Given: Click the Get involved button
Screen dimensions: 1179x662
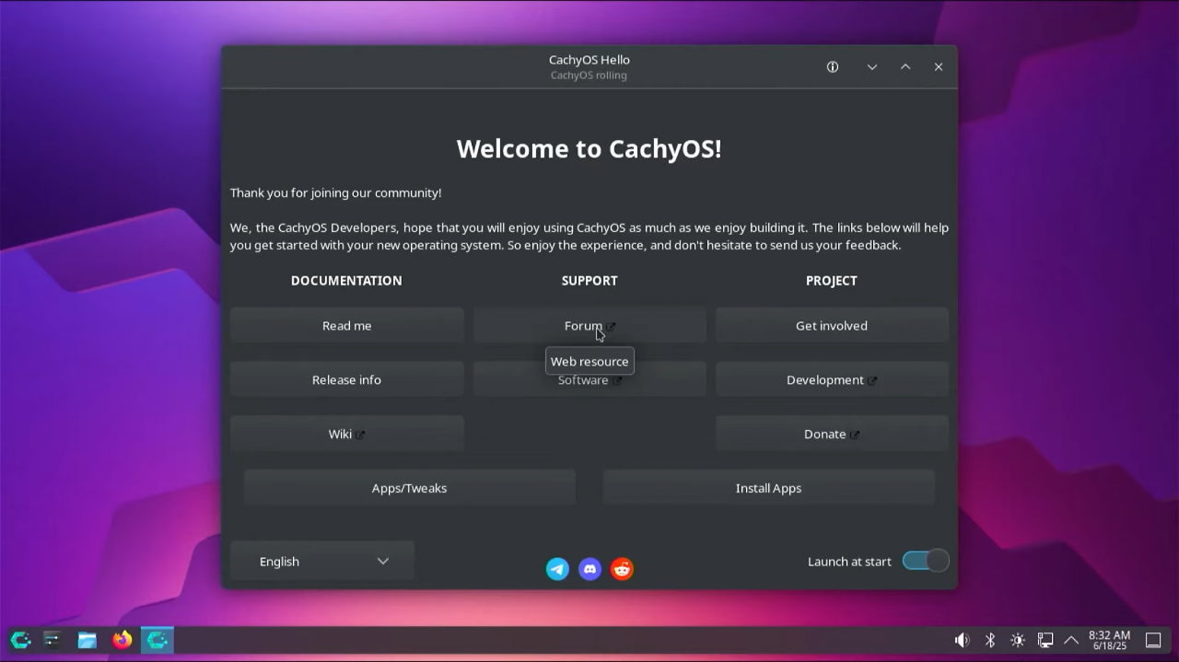Looking at the screenshot, I should click(832, 325).
